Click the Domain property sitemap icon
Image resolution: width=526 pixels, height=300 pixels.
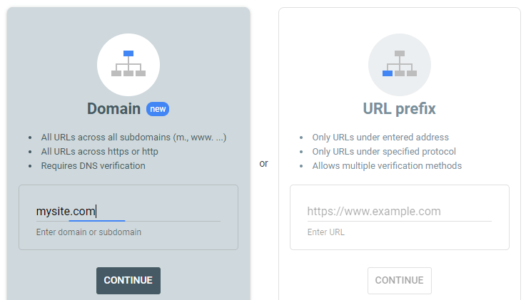128,65
